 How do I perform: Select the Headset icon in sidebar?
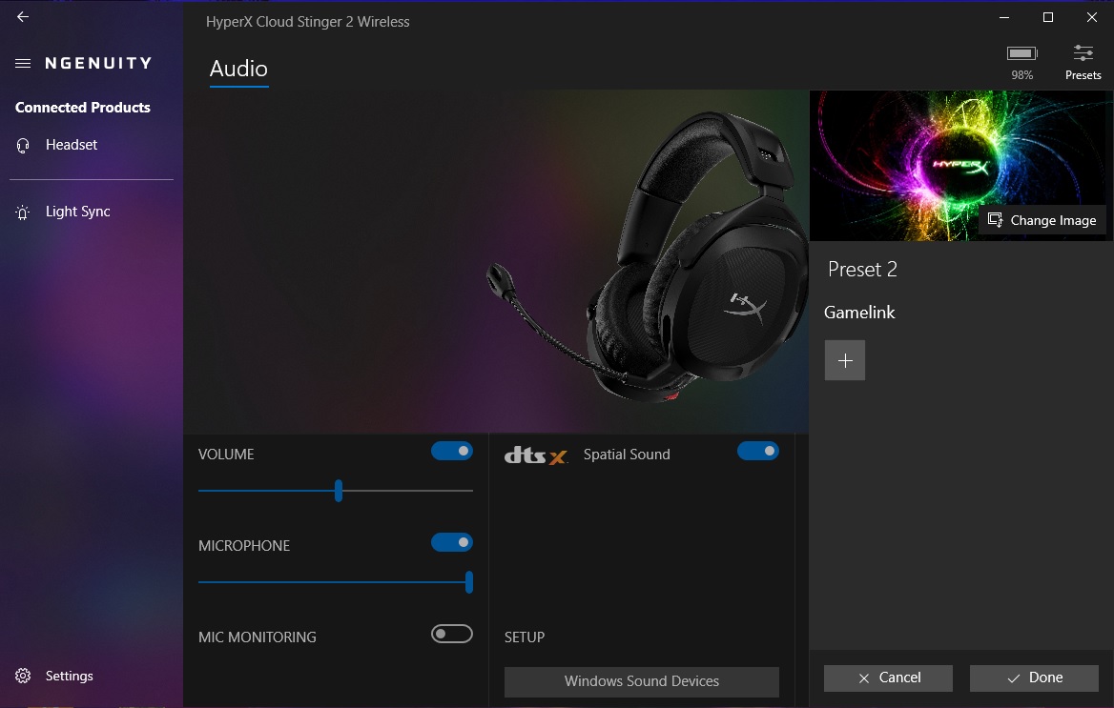[22, 145]
